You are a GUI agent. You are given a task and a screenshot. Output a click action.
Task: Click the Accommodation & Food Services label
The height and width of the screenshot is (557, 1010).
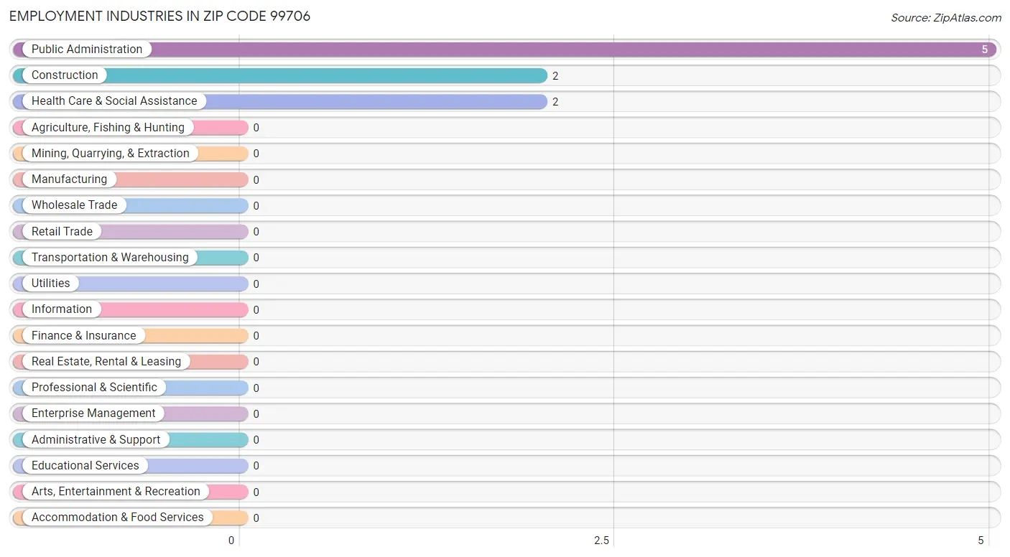[x=118, y=518]
